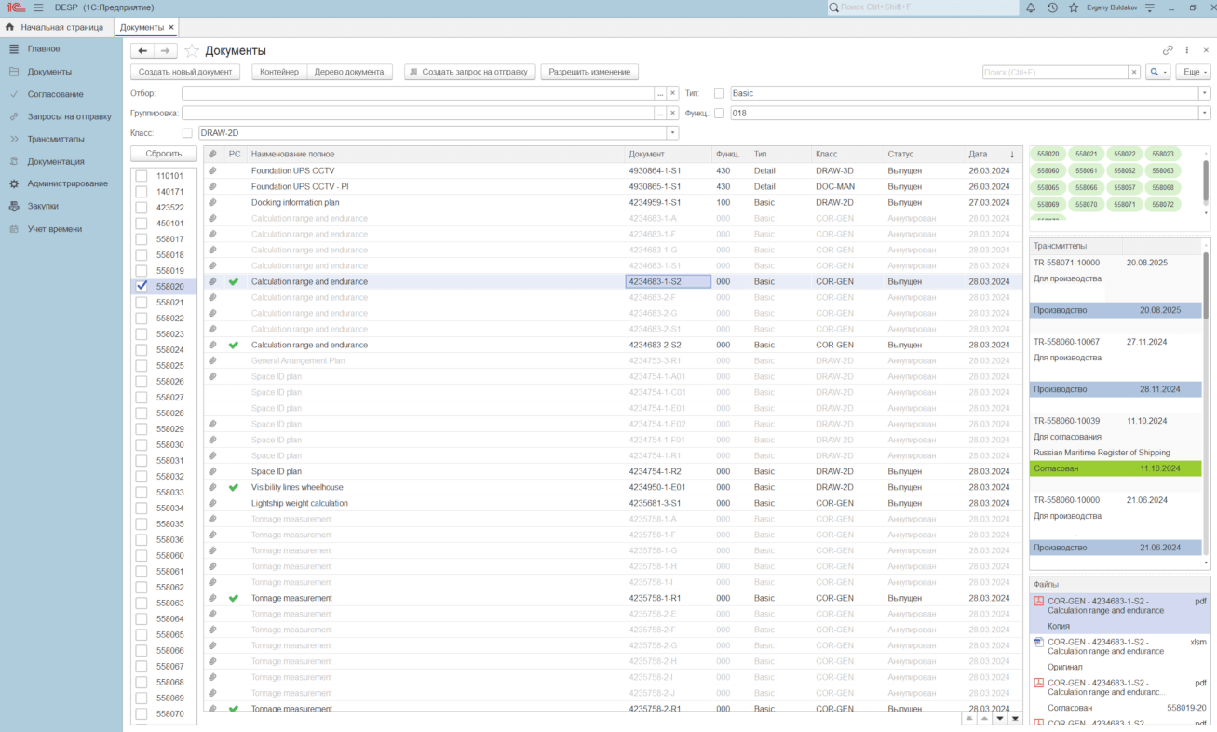This screenshot has width=1217, height=732.
Task: Uncheck the 558020 checkbox
Action: [142, 287]
